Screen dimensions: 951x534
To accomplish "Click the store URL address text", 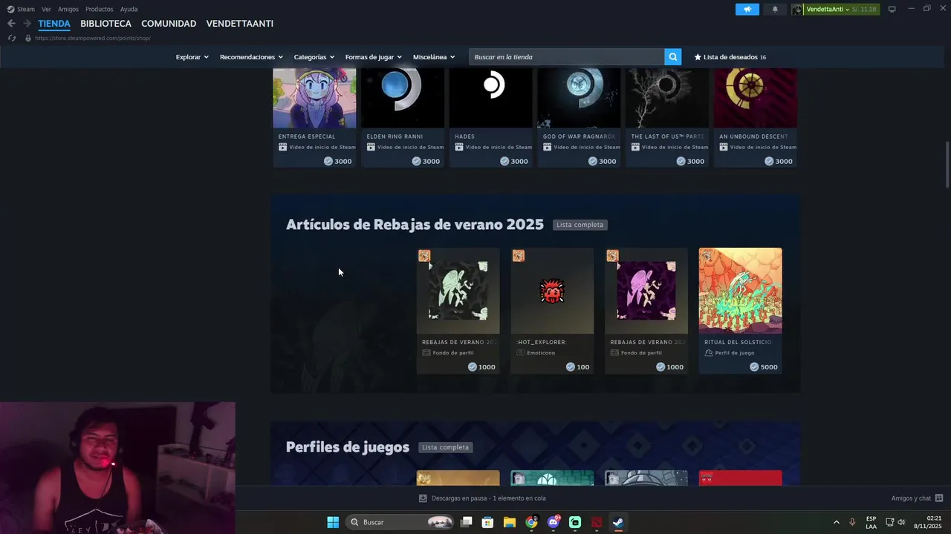I will (x=92, y=38).
